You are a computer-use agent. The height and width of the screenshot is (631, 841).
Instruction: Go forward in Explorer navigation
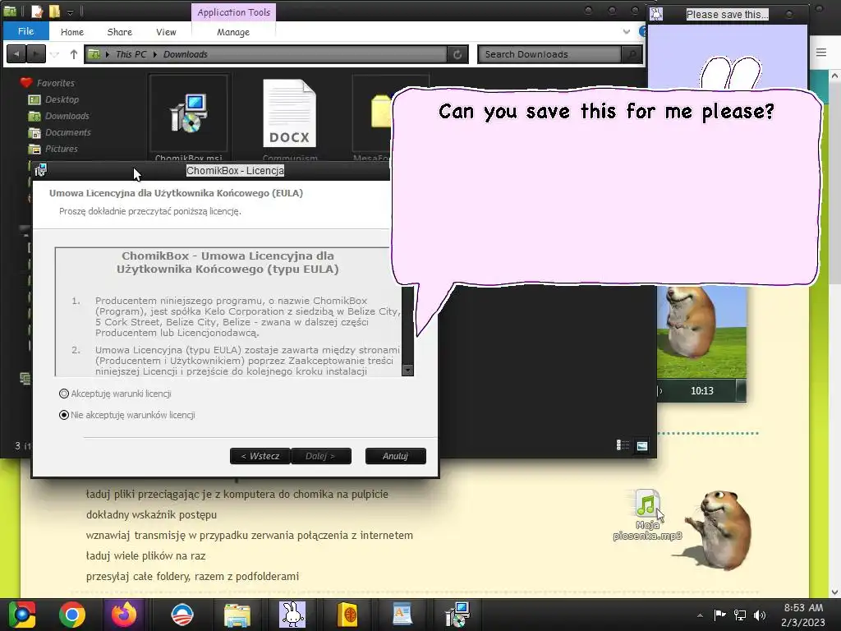(35, 53)
